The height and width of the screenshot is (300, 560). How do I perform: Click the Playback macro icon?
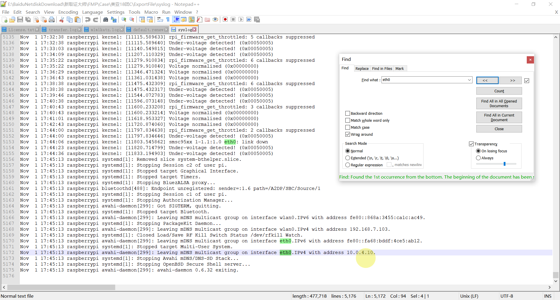pyautogui.click(x=241, y=20)
